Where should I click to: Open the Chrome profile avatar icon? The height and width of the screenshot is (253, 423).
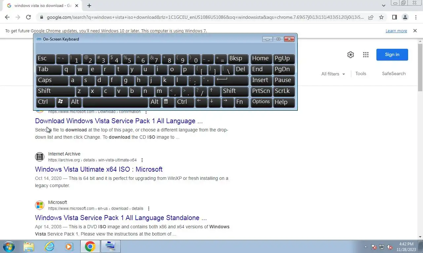pyautogui.click(x=405, y=17)
